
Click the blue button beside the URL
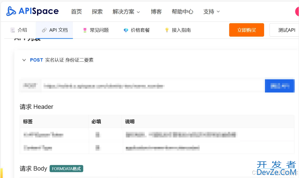click(280, 86)
